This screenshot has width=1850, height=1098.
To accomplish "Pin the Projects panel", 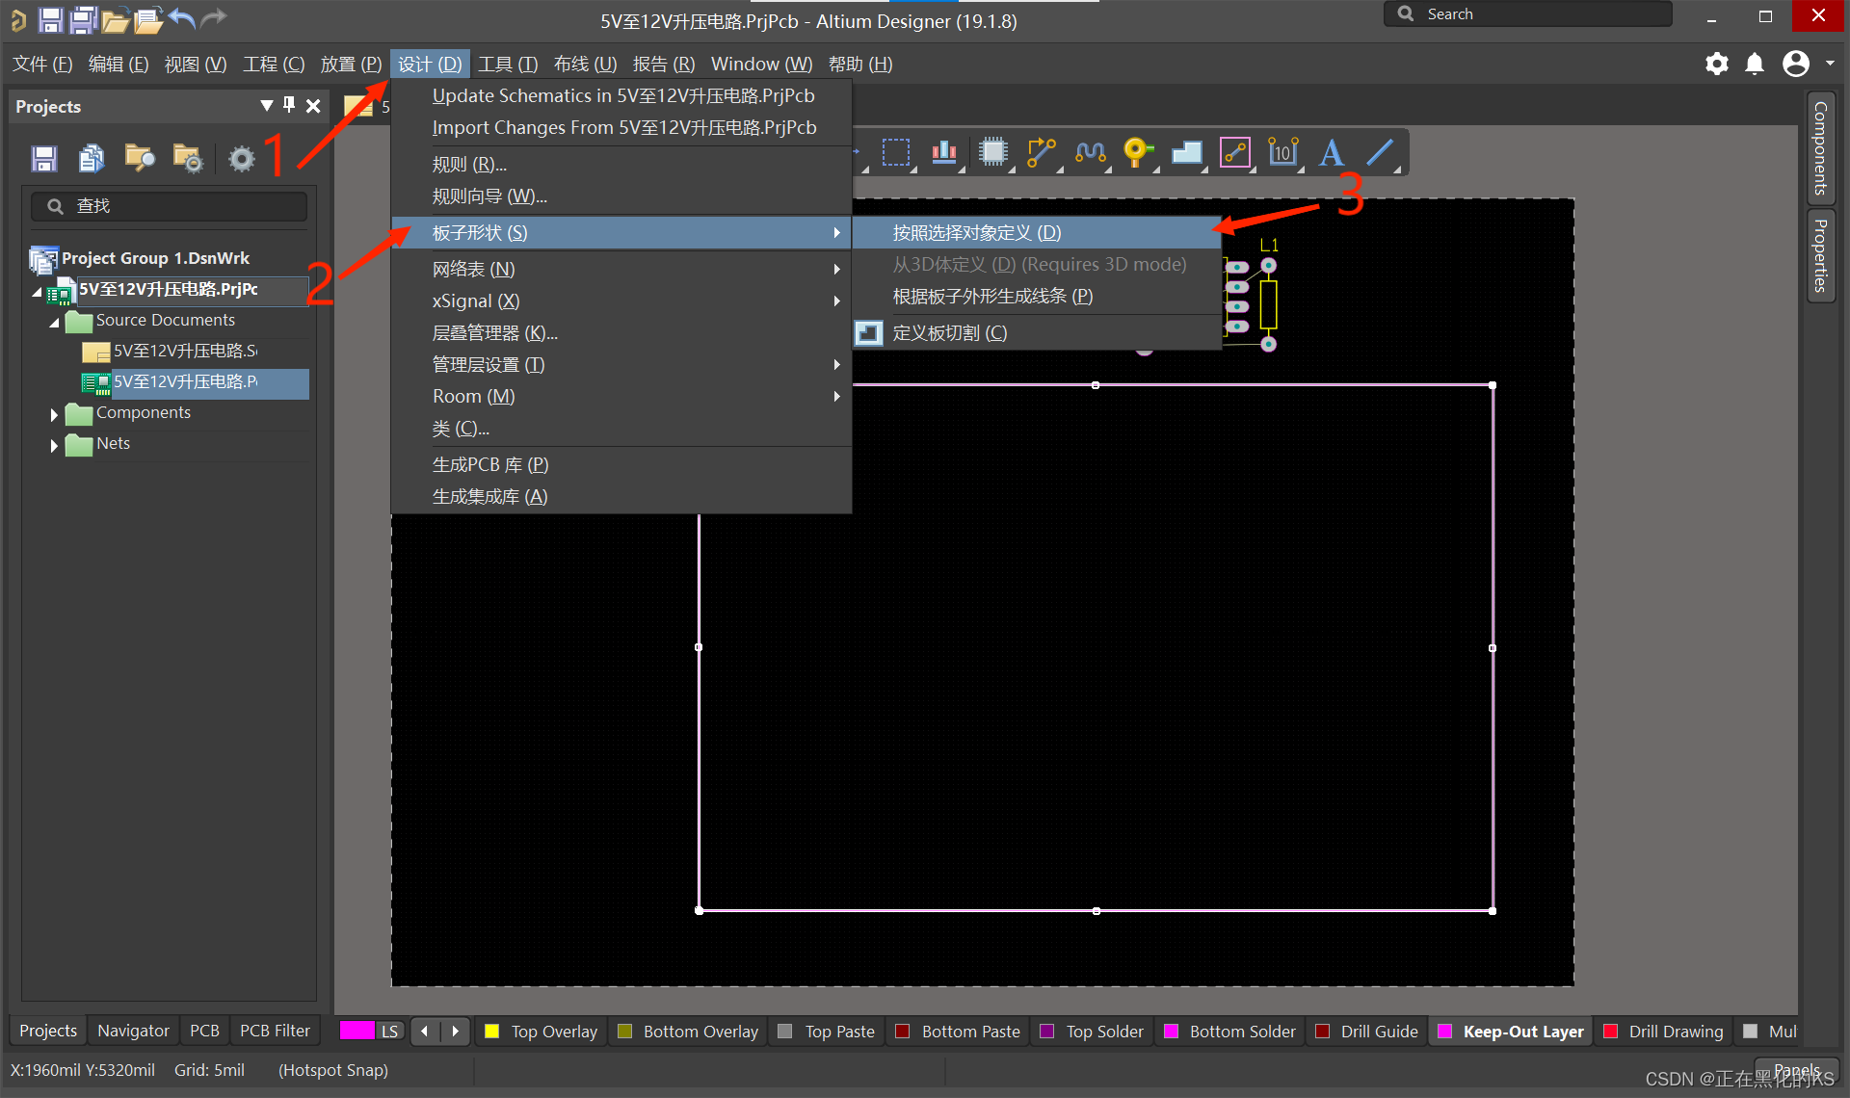I will click(289, 105).
